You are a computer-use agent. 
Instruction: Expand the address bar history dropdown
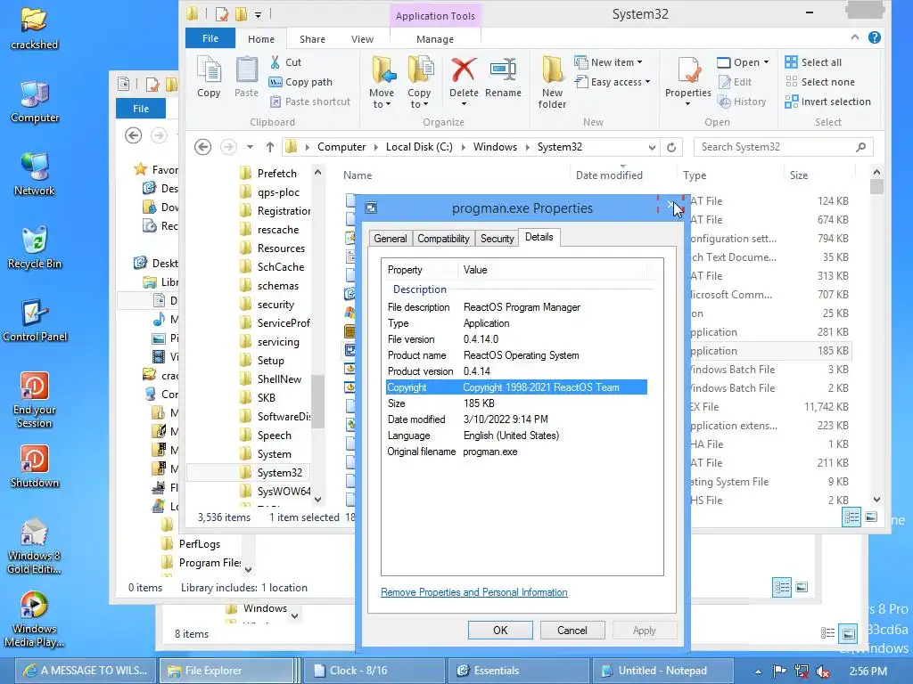[x=652, y=148]
